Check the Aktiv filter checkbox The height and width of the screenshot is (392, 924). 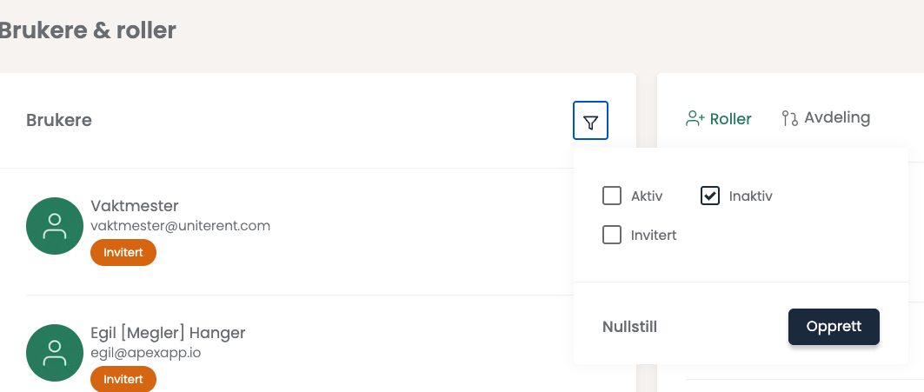[x=612, y=196]
